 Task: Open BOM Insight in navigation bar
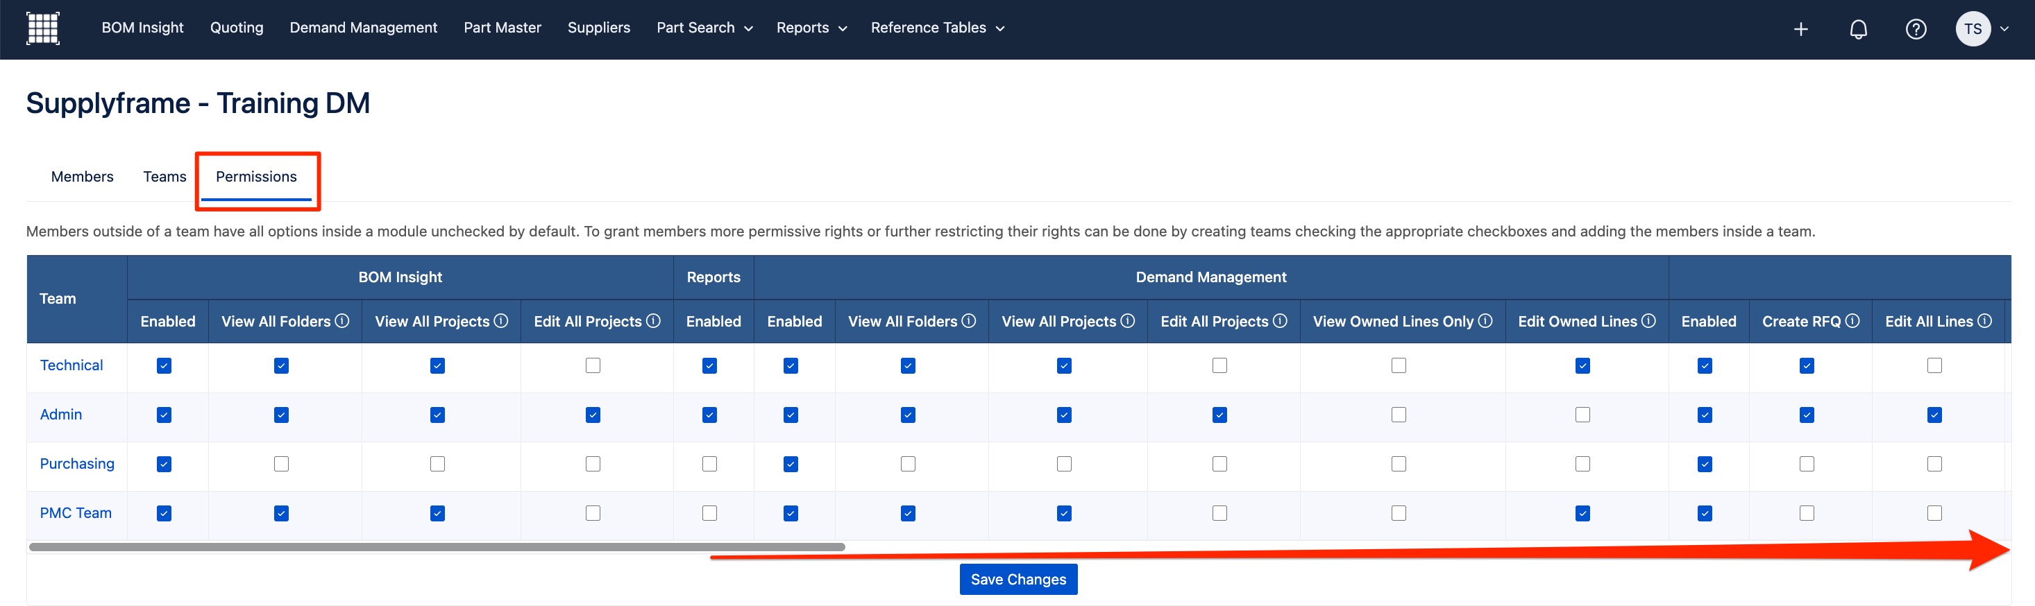142,28
